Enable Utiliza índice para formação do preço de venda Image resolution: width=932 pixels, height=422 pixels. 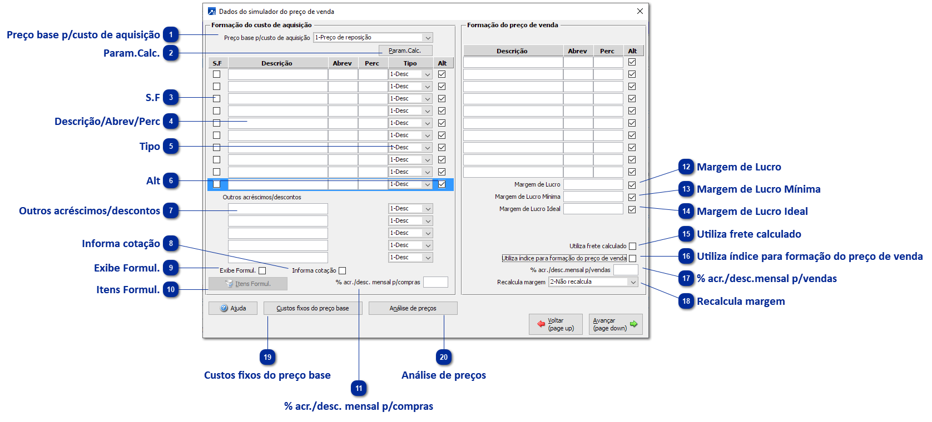pos(632,258)
